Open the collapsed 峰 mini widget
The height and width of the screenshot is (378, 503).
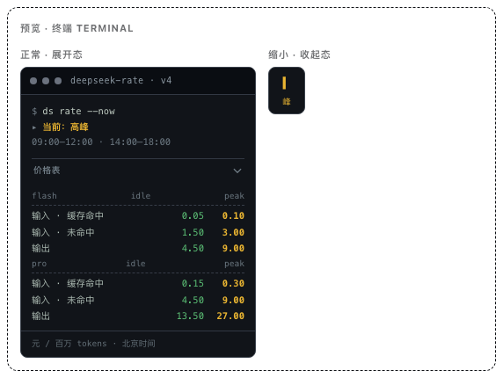pyautogui.click(x=287, y=91)
